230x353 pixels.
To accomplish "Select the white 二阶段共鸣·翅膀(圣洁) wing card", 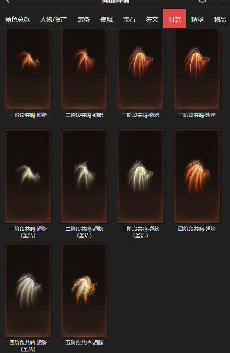I will pyautogui.click(x=84, y=176).
